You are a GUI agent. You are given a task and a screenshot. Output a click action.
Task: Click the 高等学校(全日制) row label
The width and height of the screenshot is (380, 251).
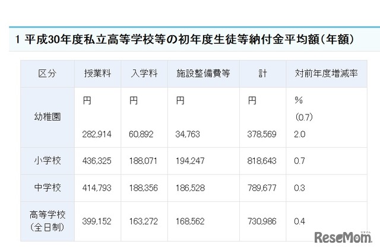click(x=47, y=221)
